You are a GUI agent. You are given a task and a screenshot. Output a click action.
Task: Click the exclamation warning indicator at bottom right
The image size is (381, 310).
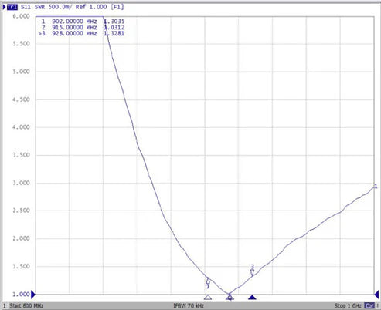(x=377, y=306)
